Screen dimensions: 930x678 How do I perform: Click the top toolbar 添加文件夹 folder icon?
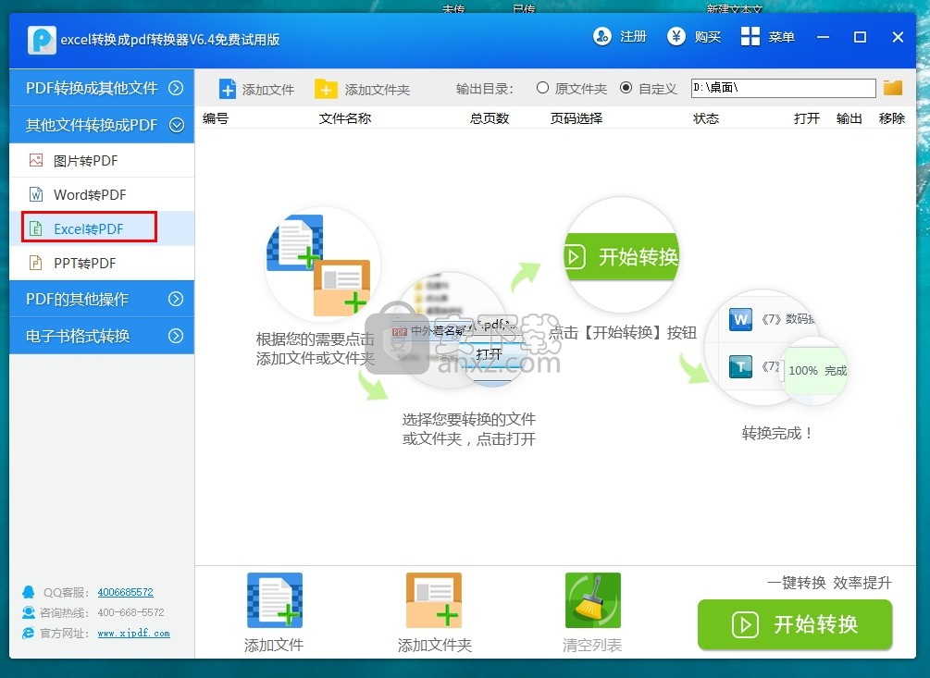326,89
